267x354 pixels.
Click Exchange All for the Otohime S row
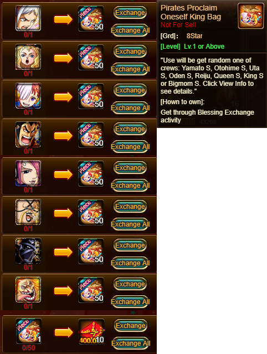pos(130,69)
